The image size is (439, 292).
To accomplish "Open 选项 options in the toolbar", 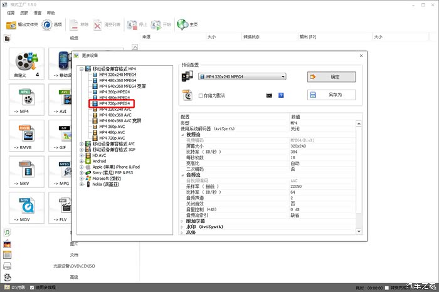I will coord(53,25).
